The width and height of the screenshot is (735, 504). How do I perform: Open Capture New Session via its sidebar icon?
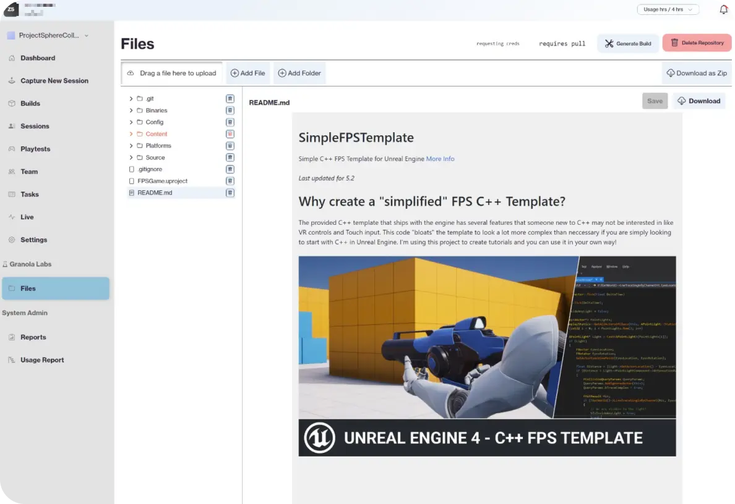pyautogui.click(x=14, y=80)
